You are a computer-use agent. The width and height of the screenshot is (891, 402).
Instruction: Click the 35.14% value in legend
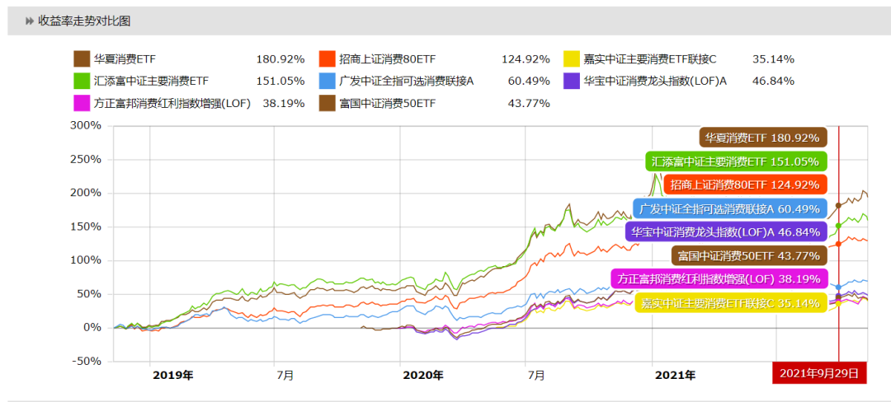[773, 59]
